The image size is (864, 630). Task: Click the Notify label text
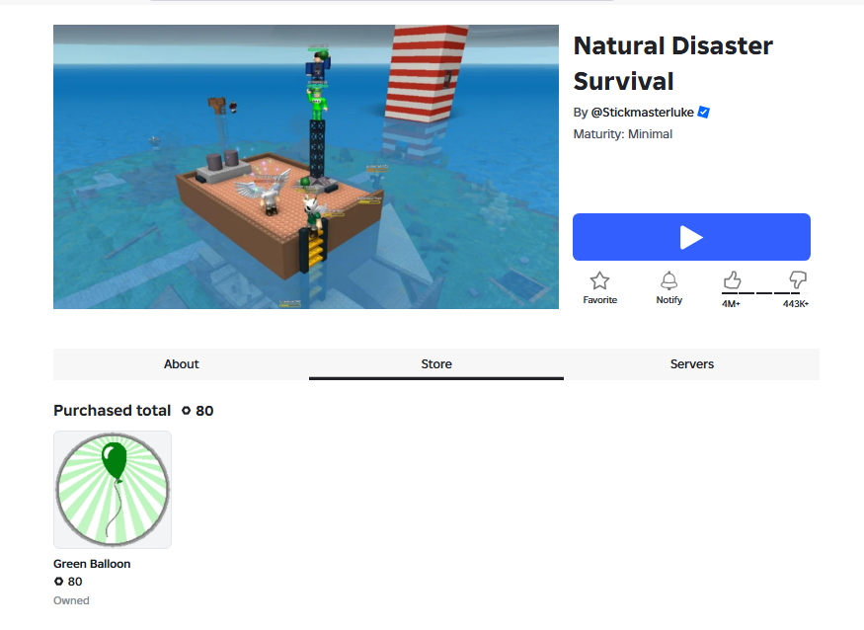click(668, 300)
